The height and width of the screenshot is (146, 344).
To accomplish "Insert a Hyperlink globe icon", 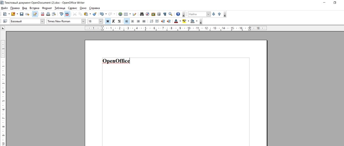I will coord(120,14).
